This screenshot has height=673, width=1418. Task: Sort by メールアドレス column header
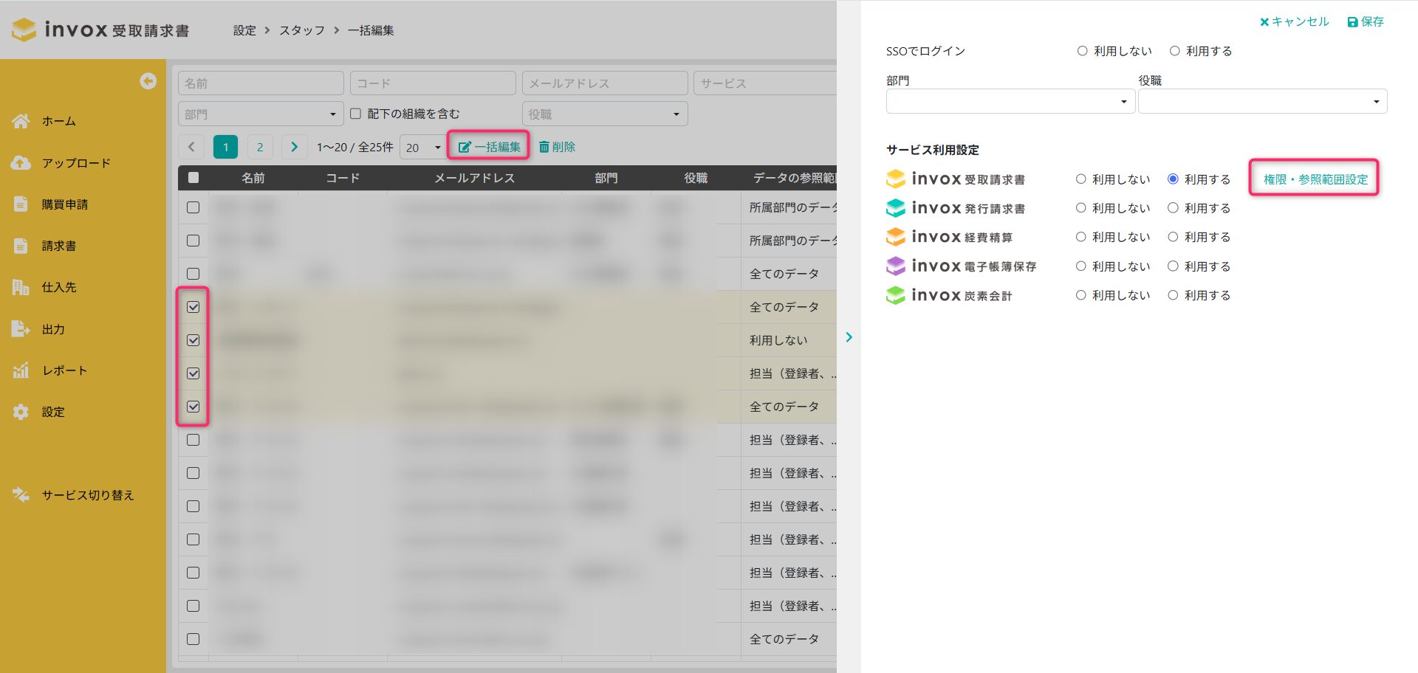click(x=474, y=178)
